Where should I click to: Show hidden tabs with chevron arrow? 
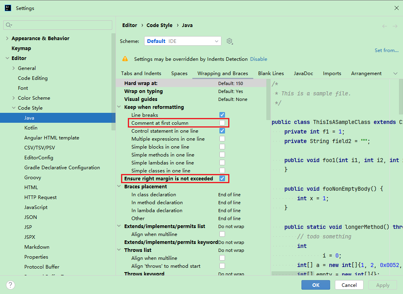(395, 73)
